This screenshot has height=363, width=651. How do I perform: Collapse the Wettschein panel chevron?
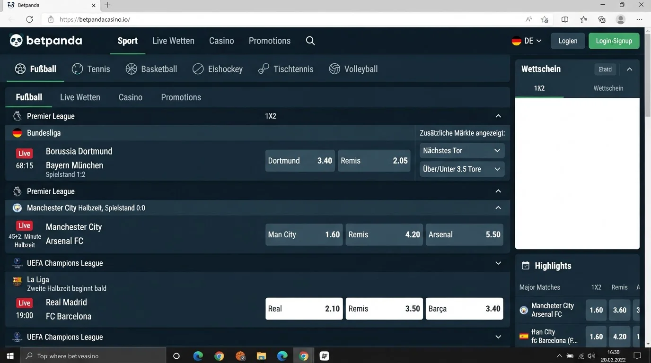click(x=630, y=69)
